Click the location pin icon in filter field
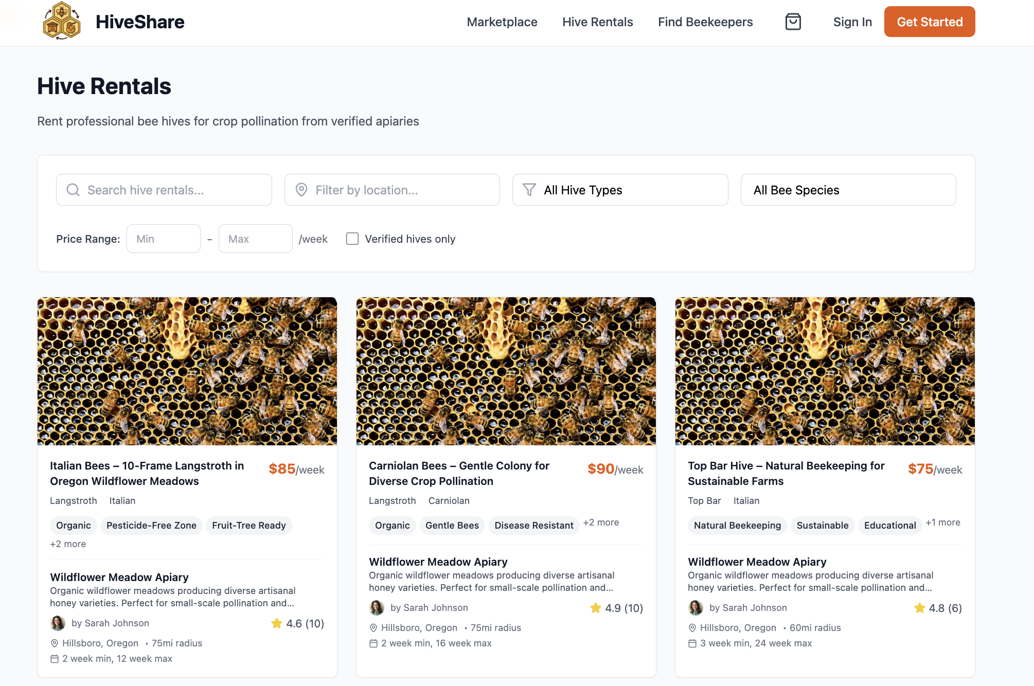The height and width of the screenshot is (686, 1034). pyautogui.click(x=301, y=190)
